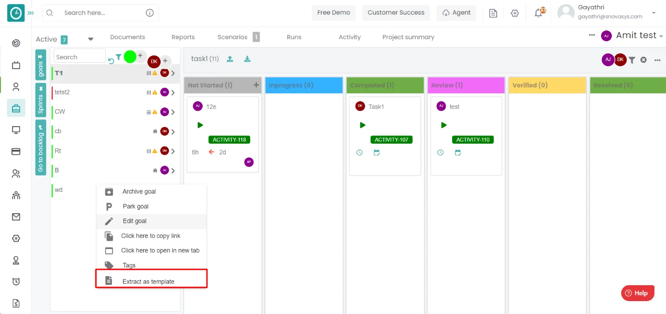Viewport: 666px width, 314px height.
Task: Click the search info icon
Action: point(150,13)
